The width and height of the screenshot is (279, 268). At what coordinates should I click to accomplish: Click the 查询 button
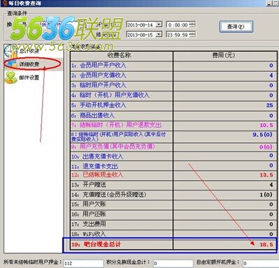pos(236,27)
